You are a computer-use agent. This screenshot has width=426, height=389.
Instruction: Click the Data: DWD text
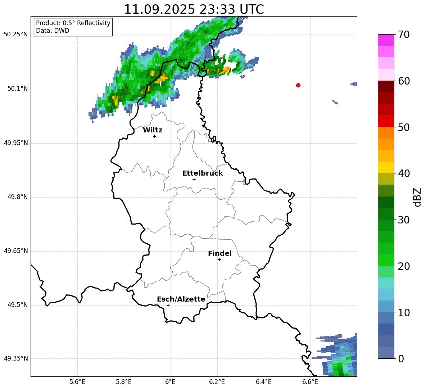click(x=53, y=31)
